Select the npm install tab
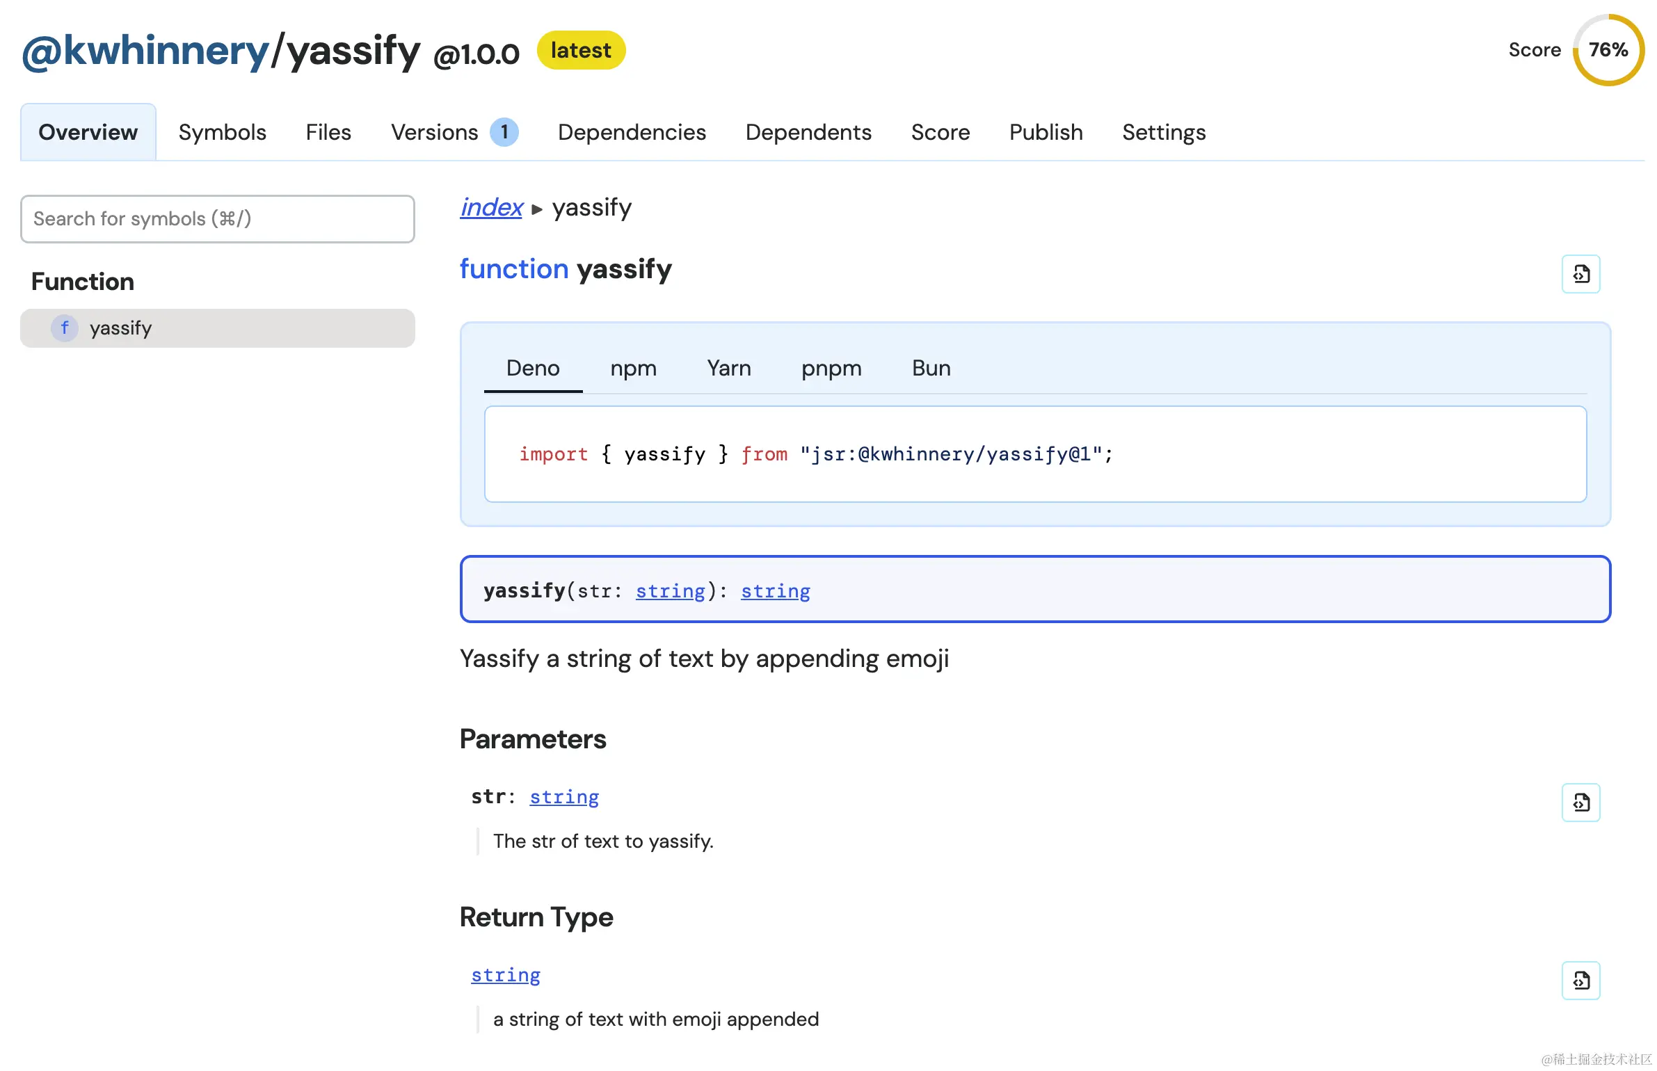This screenshot has height=1071, width=1657. click(x=633, y=368)
